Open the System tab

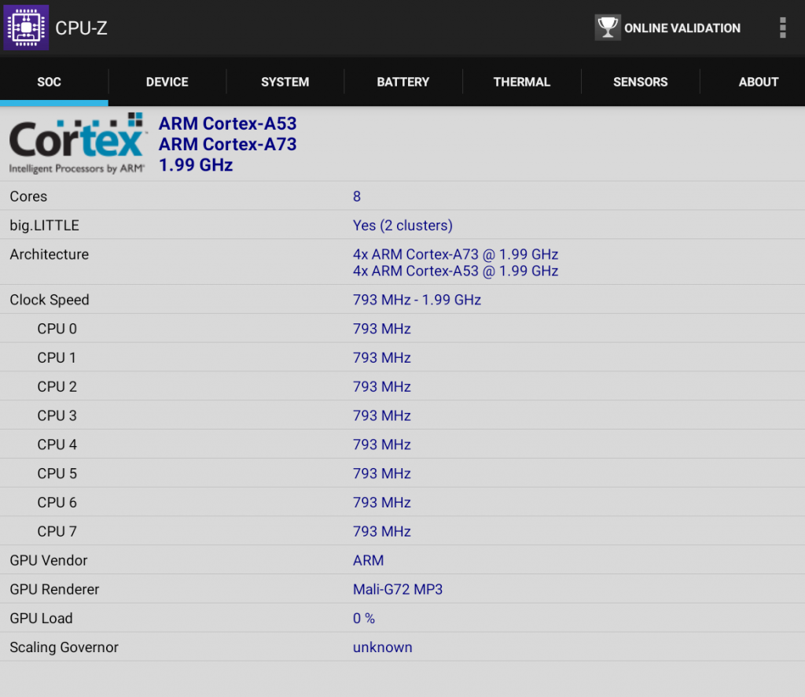tap(285, 82)
